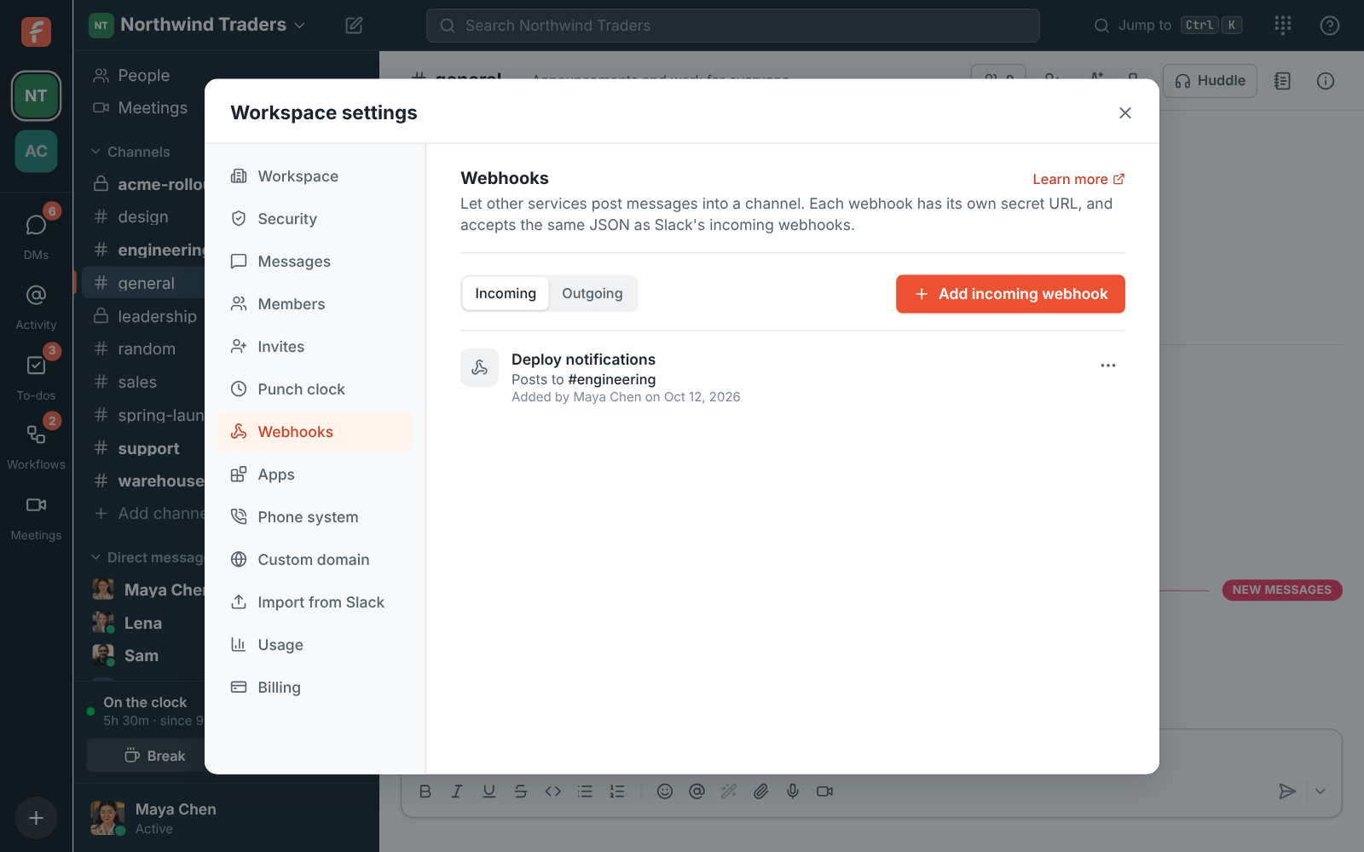
Task: Toggle underline formatting in composer
Action: 488,792
